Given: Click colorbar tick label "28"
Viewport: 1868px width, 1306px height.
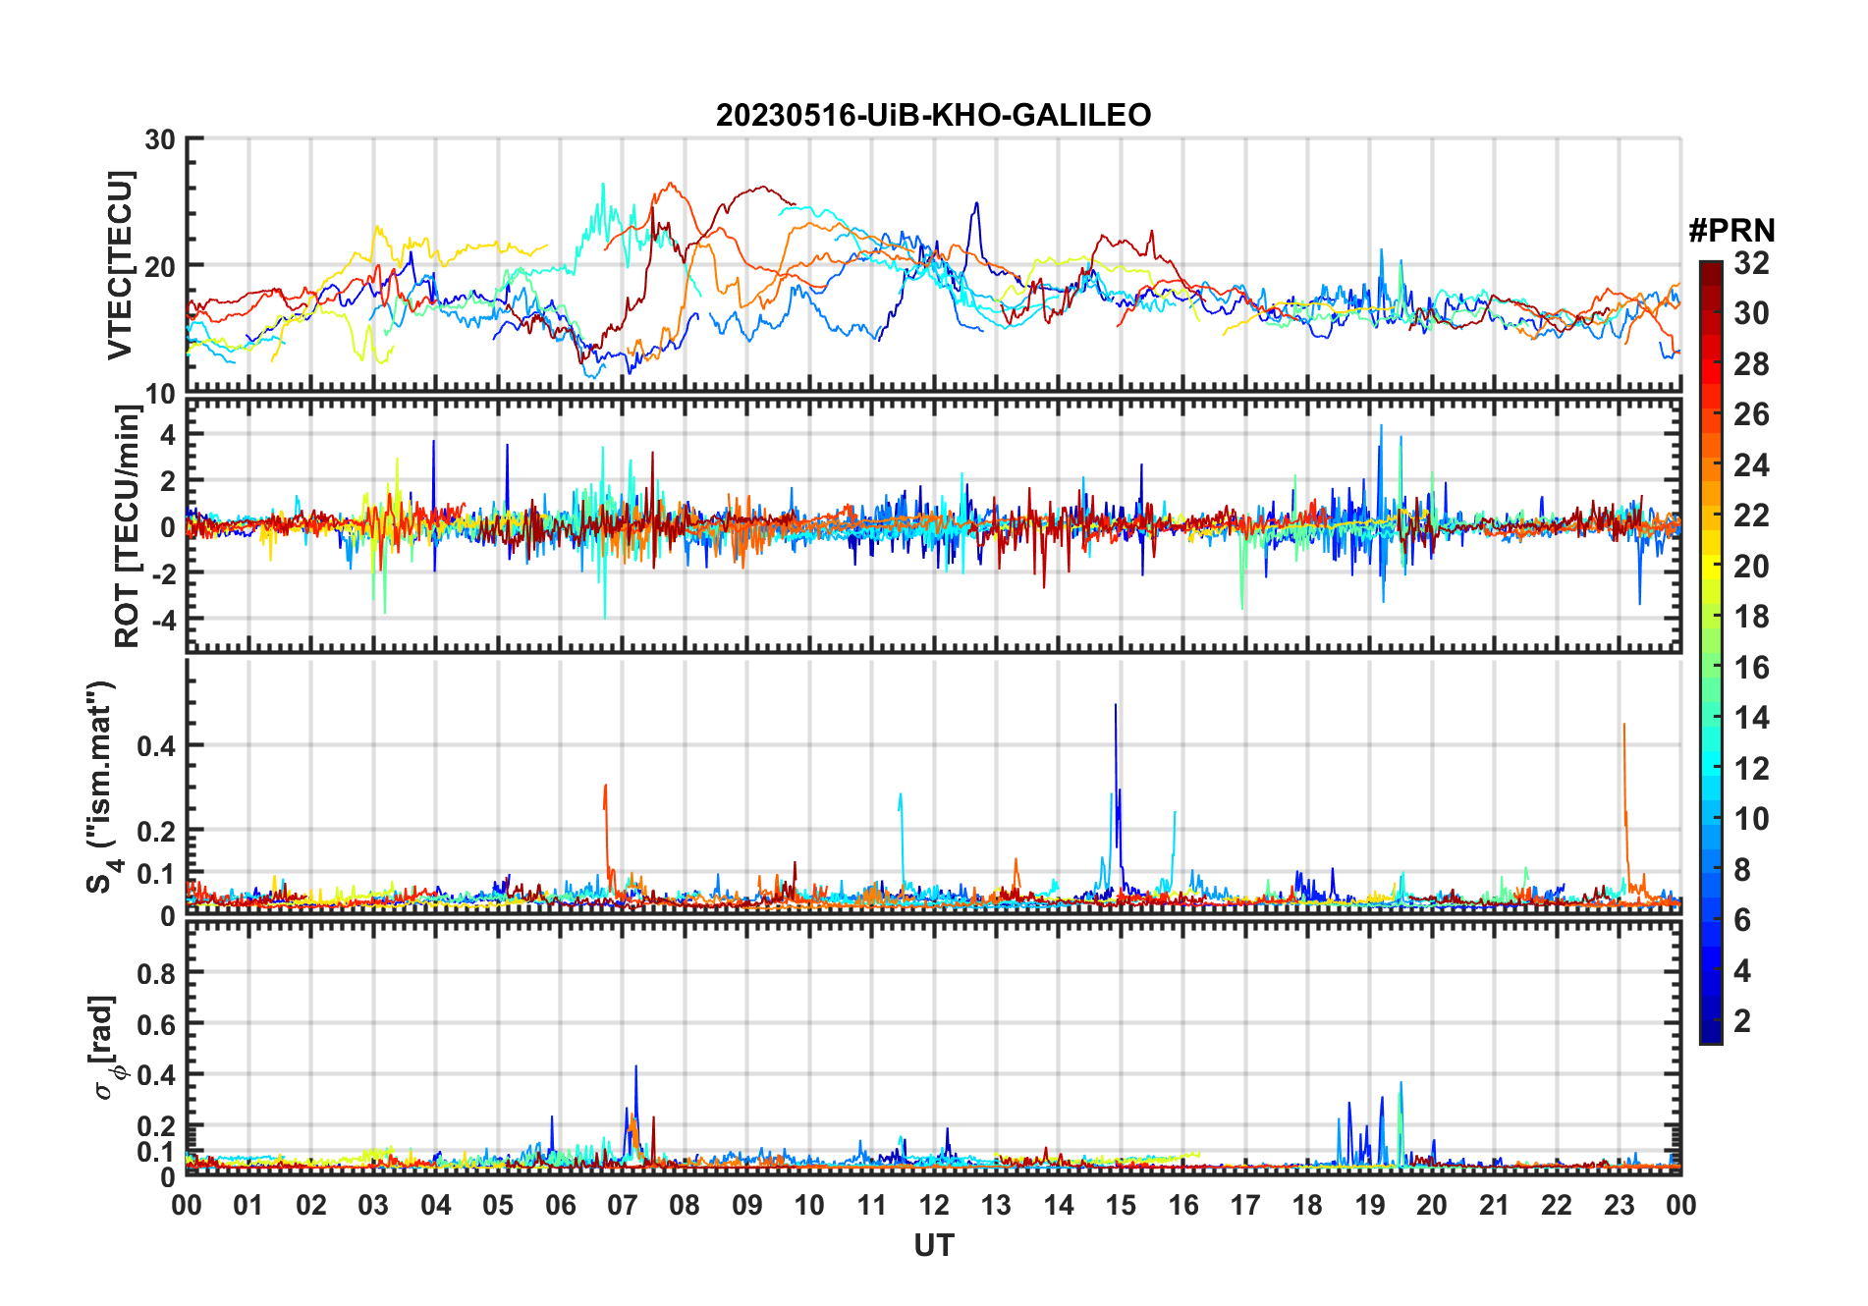Looking at the screenshot, I should (x=1751, y=364).
